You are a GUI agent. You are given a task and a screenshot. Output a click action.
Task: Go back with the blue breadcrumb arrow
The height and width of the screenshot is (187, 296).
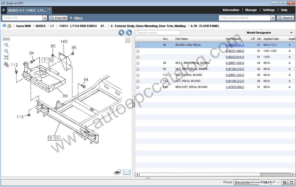click(x=4, y=26)
